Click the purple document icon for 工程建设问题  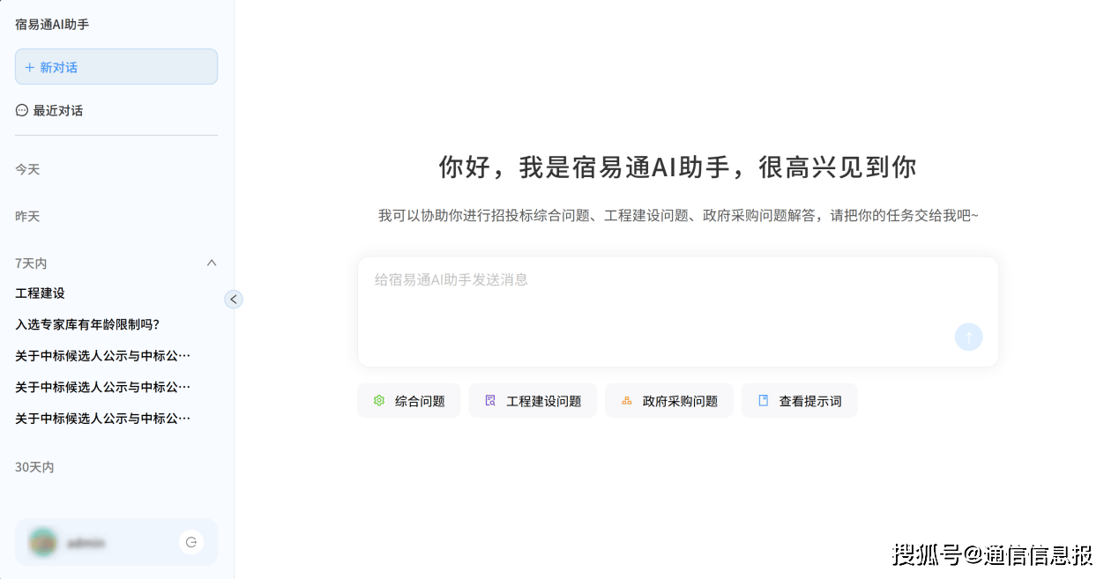tap(490, 400)
